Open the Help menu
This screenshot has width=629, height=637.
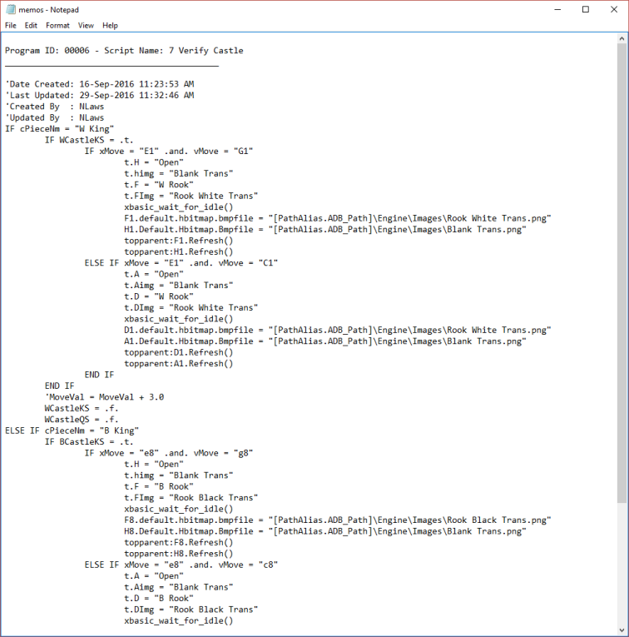click(111, 26)
